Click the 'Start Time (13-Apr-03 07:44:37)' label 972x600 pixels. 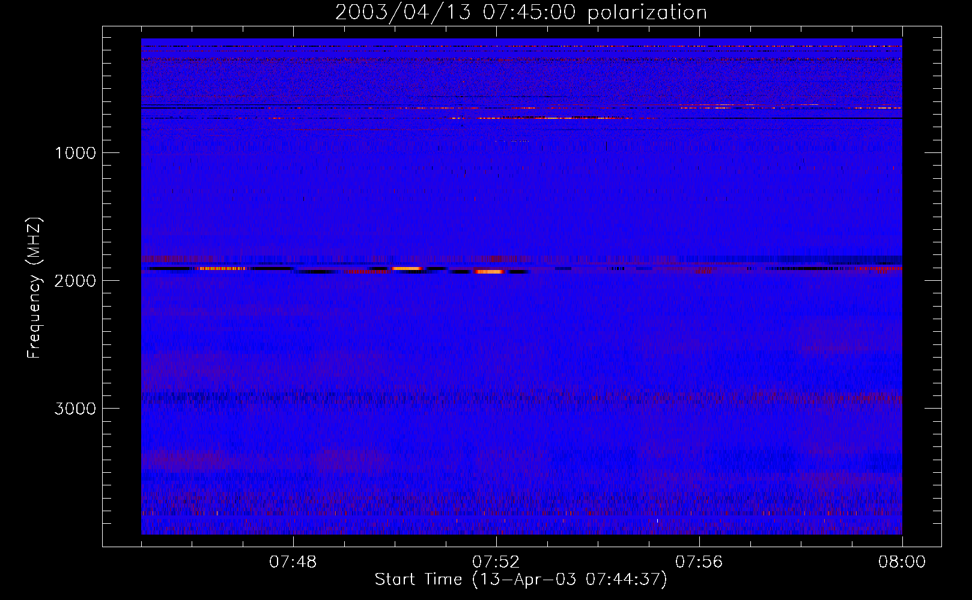coord(521,580)
